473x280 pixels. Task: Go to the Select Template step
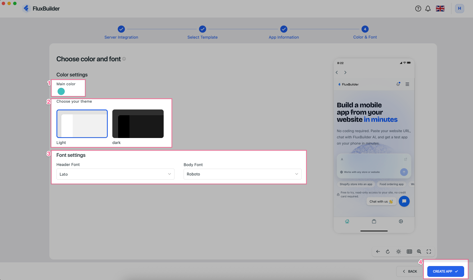(x=202, y=33)
